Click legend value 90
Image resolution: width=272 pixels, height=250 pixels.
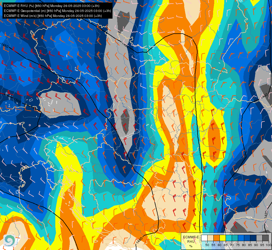coord(256,245)
